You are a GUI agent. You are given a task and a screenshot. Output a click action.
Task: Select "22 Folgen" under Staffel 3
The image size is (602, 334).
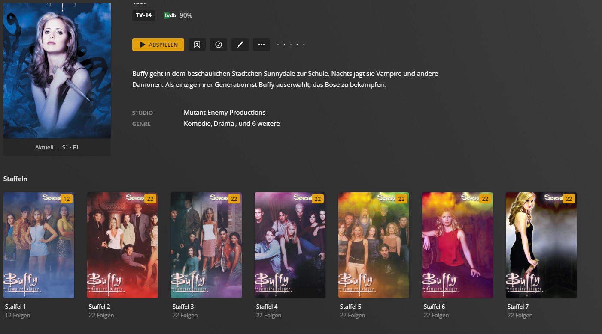[185, 316]
